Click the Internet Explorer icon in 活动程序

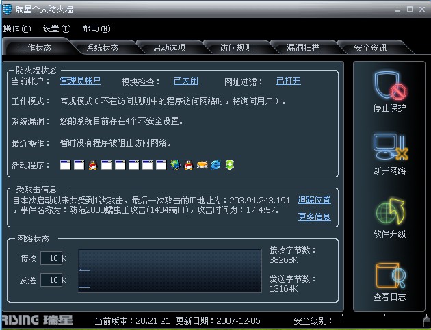(x=215, y=165)
